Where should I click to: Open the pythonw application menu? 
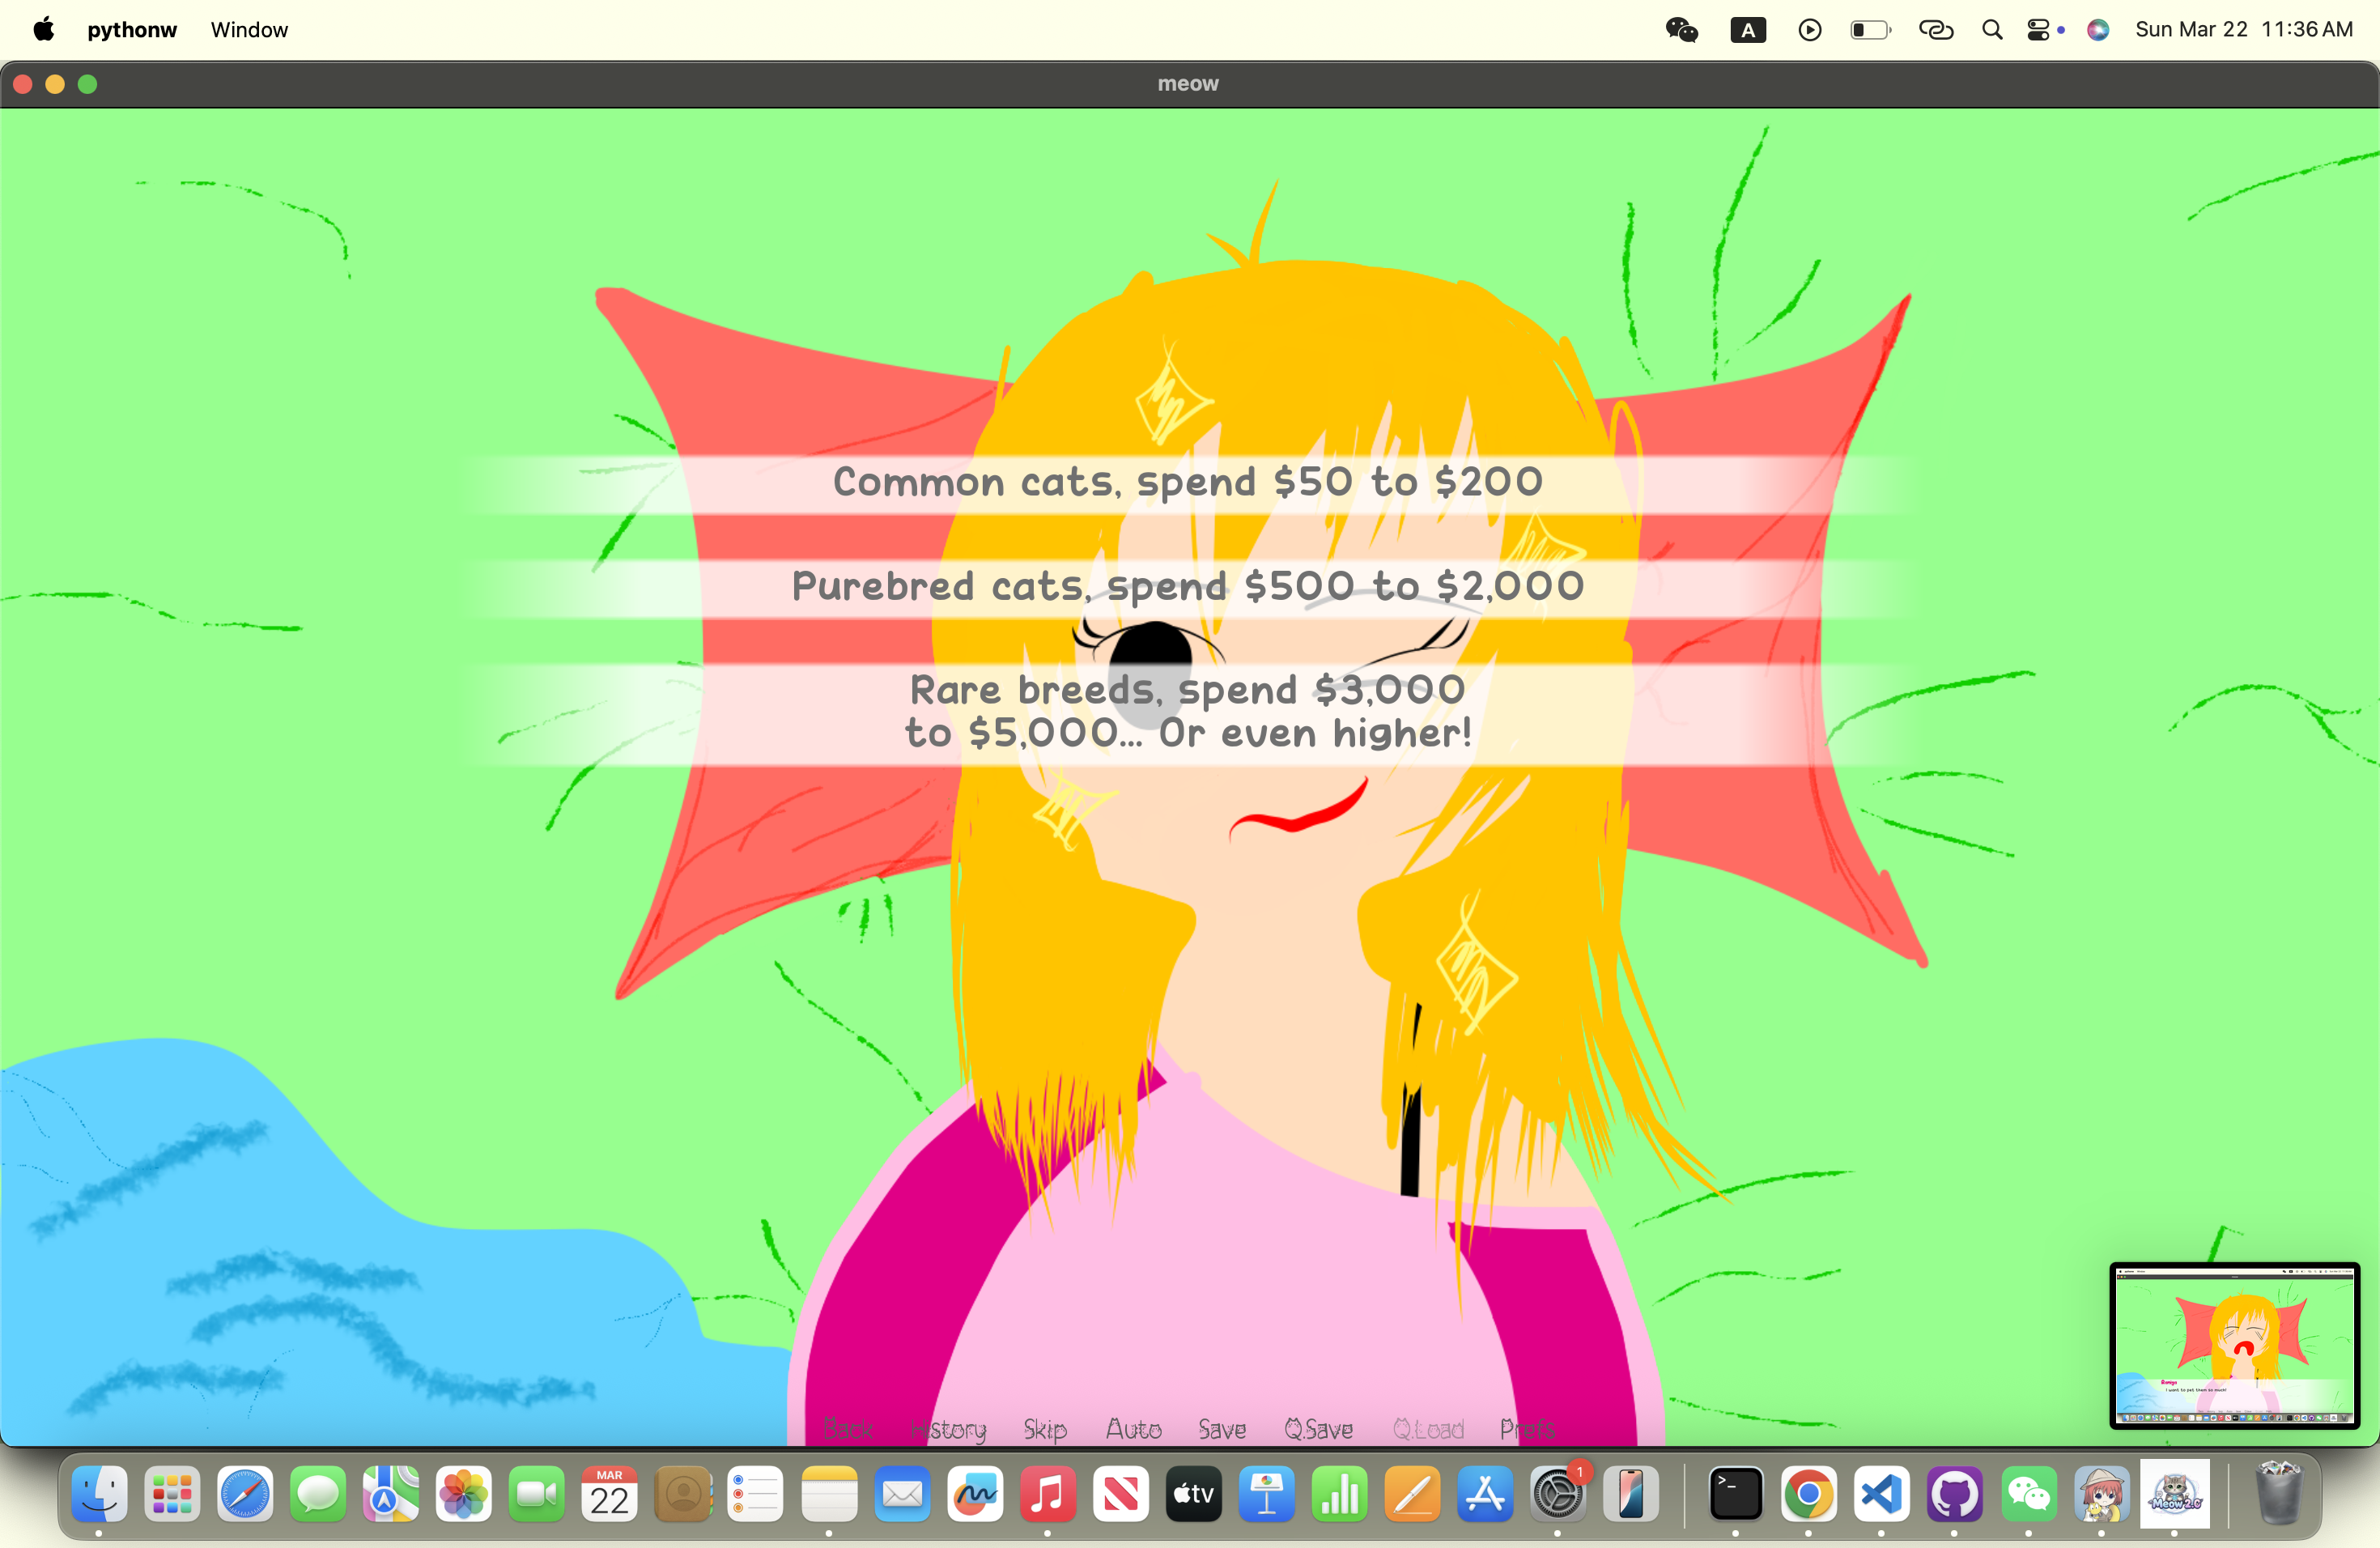pyautogui.click(x=132, y=30)
